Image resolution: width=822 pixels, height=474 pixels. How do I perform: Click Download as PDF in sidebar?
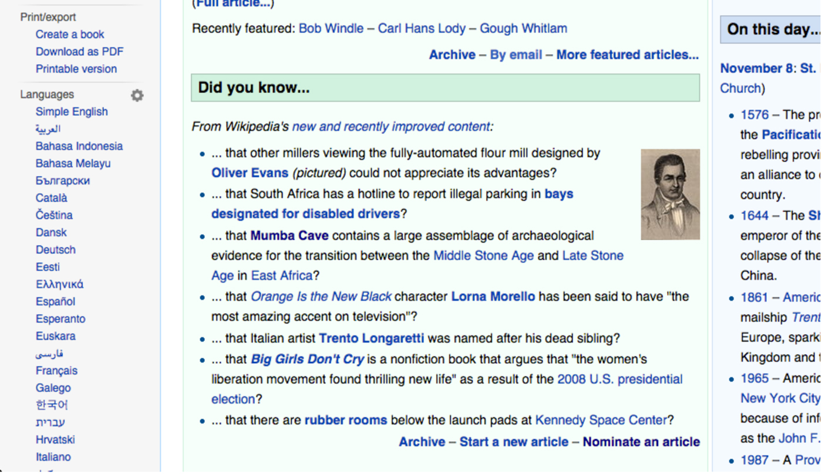click(79, 52)
